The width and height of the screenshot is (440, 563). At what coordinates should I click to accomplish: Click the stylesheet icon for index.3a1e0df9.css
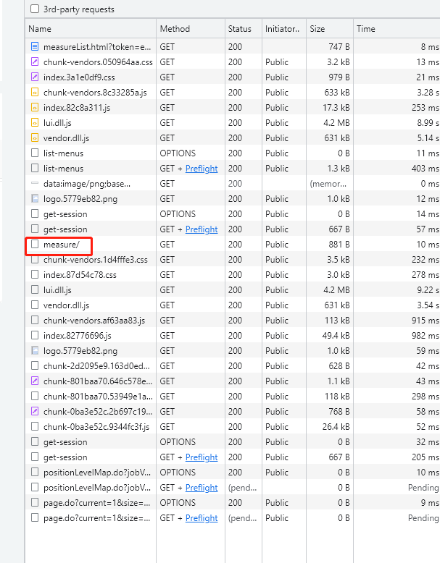(x=35, y=77)
